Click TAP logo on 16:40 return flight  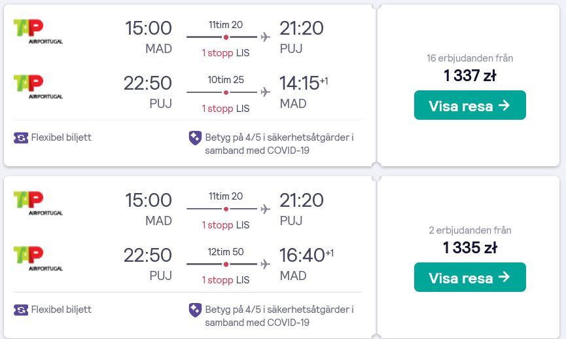[x=38, y=259]
